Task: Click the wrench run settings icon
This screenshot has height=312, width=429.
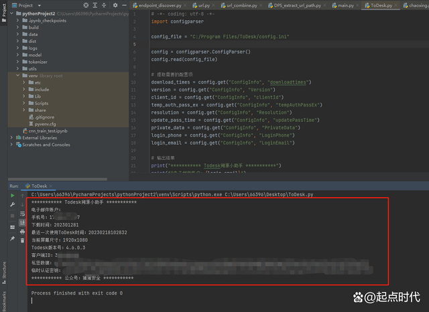Action: pos(12,204)
